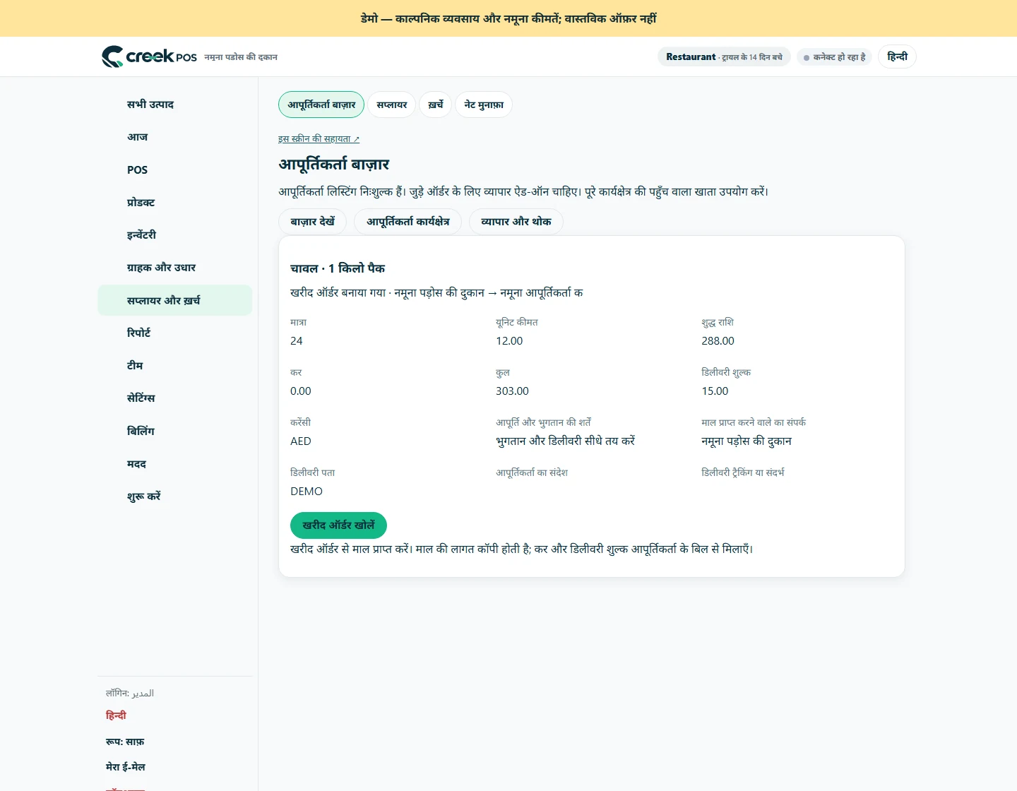Image resolution: width=1017 pixels, height=791 pixels.
Task: Click the मात्रा value 24
Action: [x=297, y=341]
